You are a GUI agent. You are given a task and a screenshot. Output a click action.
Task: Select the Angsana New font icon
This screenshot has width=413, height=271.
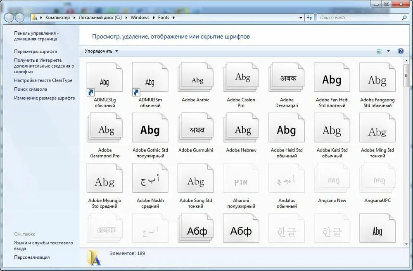pyautogui.click(x=332, y=178)
